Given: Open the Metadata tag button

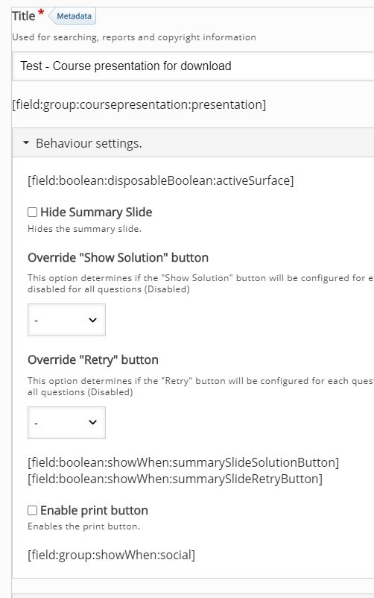Looking at the screenshot, I should coord(72,16).
